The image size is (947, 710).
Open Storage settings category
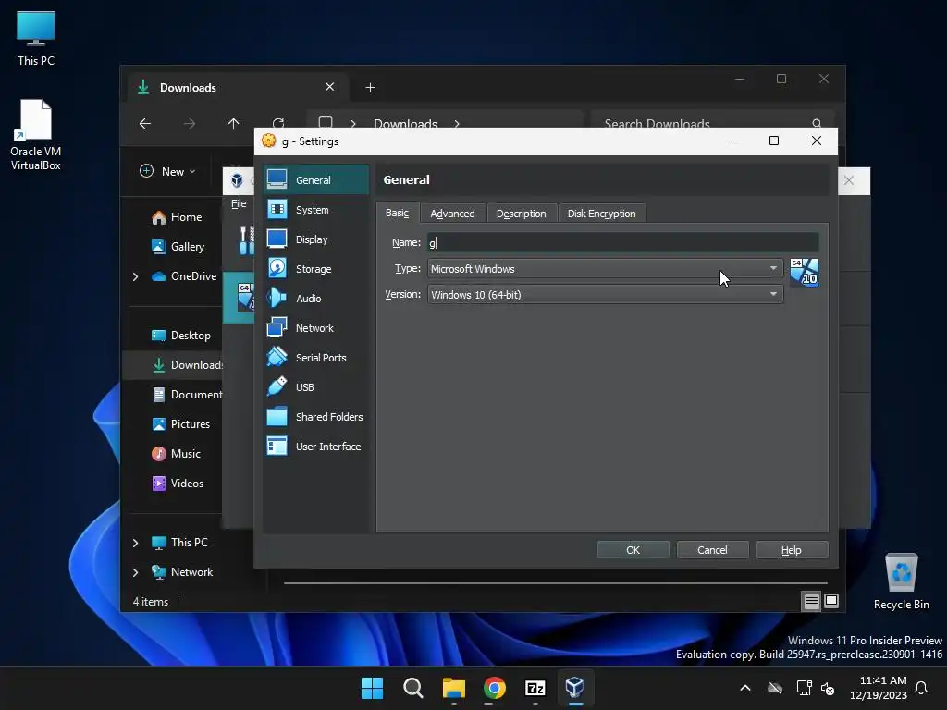tap(316, 269)
